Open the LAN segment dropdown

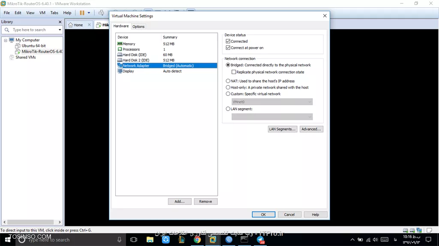point(272,117)
